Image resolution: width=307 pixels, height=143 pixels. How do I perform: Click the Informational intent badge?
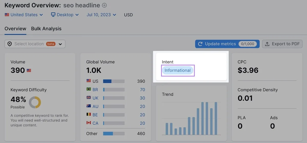tap(178, 70)
